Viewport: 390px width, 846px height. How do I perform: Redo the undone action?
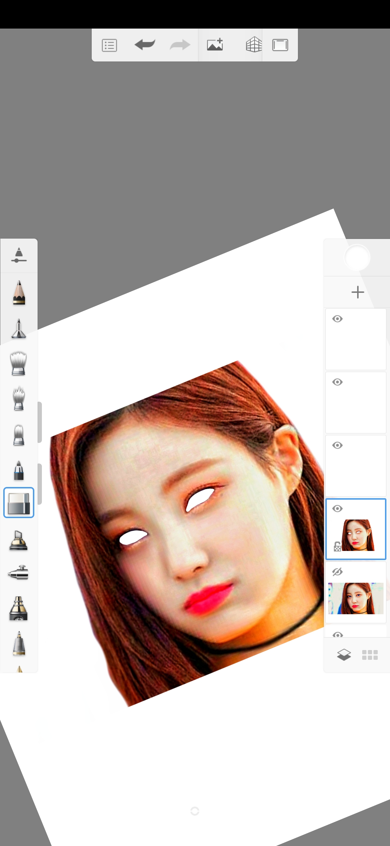click(180, 45)
